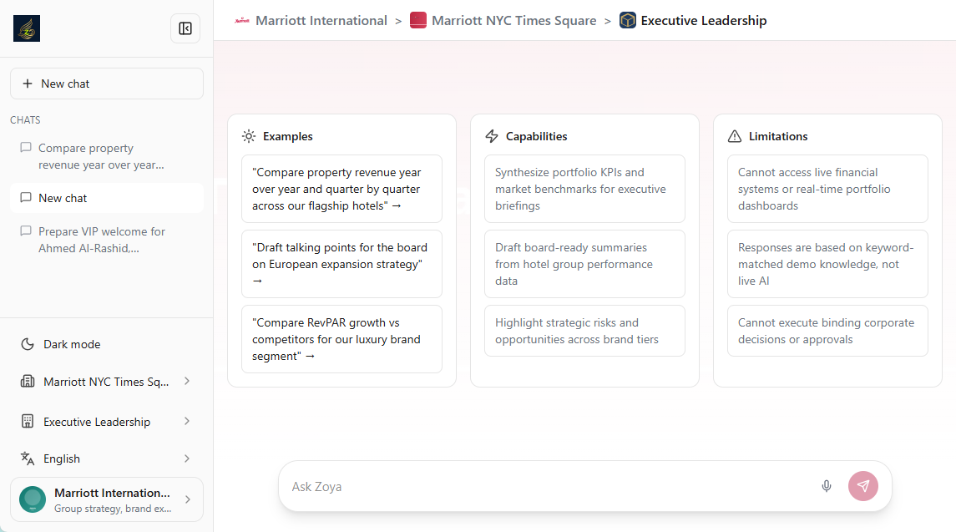Click the Capabilities heading

(x=537, y=136)
